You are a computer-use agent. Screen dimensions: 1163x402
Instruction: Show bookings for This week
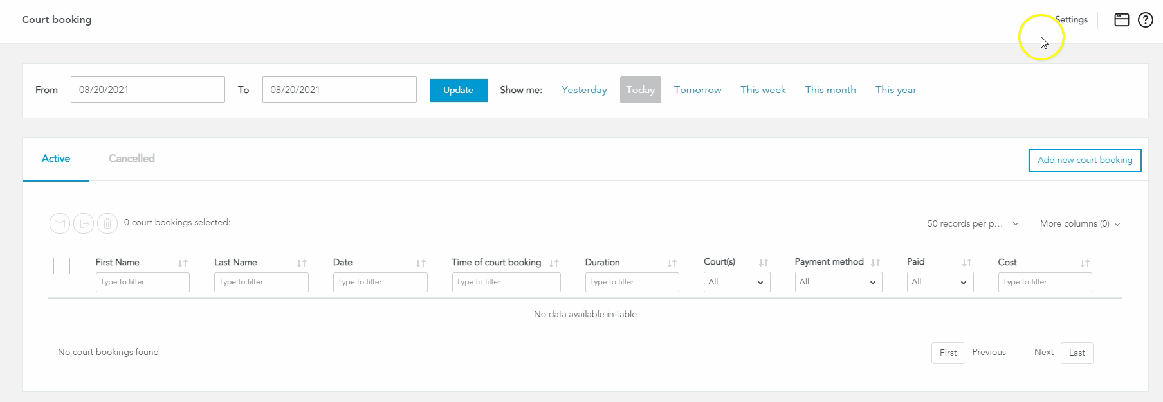[x=763, y=90]
